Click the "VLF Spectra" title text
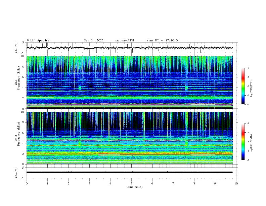The image size is (266, 206). (38, 40)
